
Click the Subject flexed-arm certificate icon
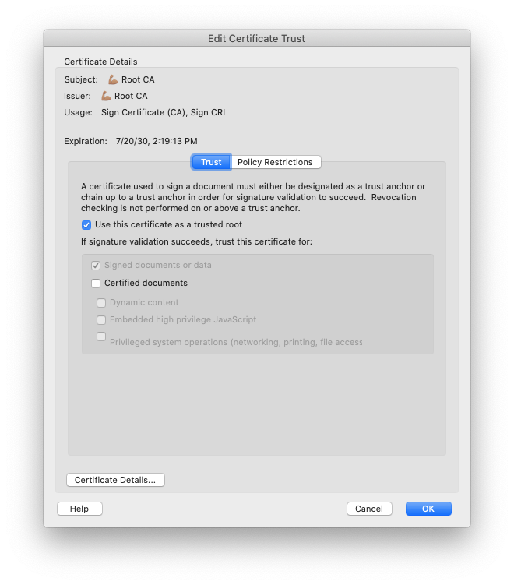pyautogui.click(x=113, y=79)
